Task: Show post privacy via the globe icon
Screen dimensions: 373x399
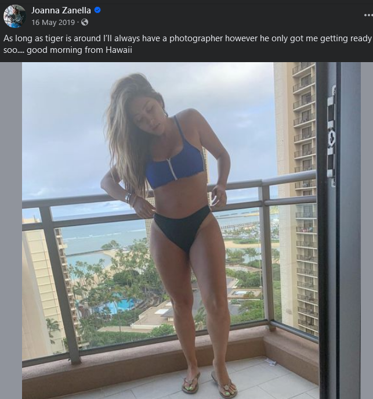Action: tap(85, 23)
